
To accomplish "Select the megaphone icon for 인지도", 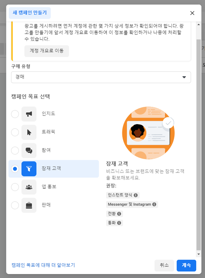I will coord(29,114).
